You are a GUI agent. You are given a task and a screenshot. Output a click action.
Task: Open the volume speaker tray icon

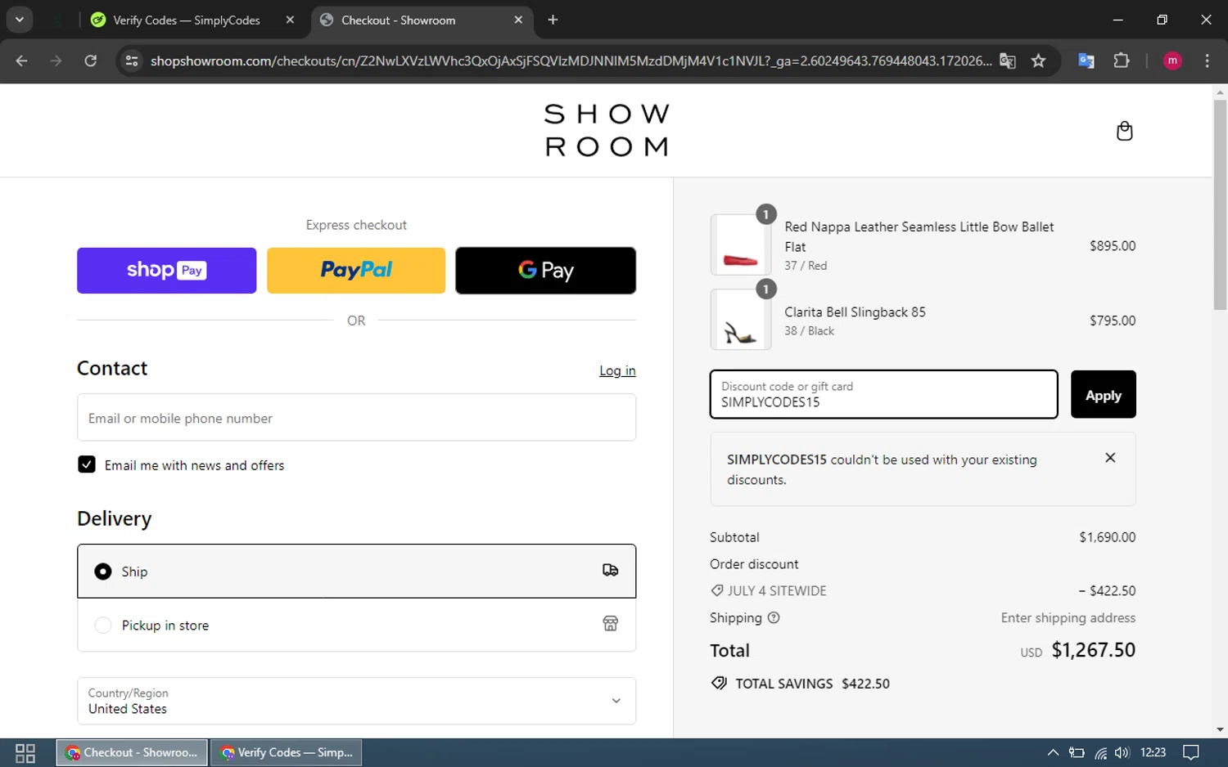click(1122, 753)
